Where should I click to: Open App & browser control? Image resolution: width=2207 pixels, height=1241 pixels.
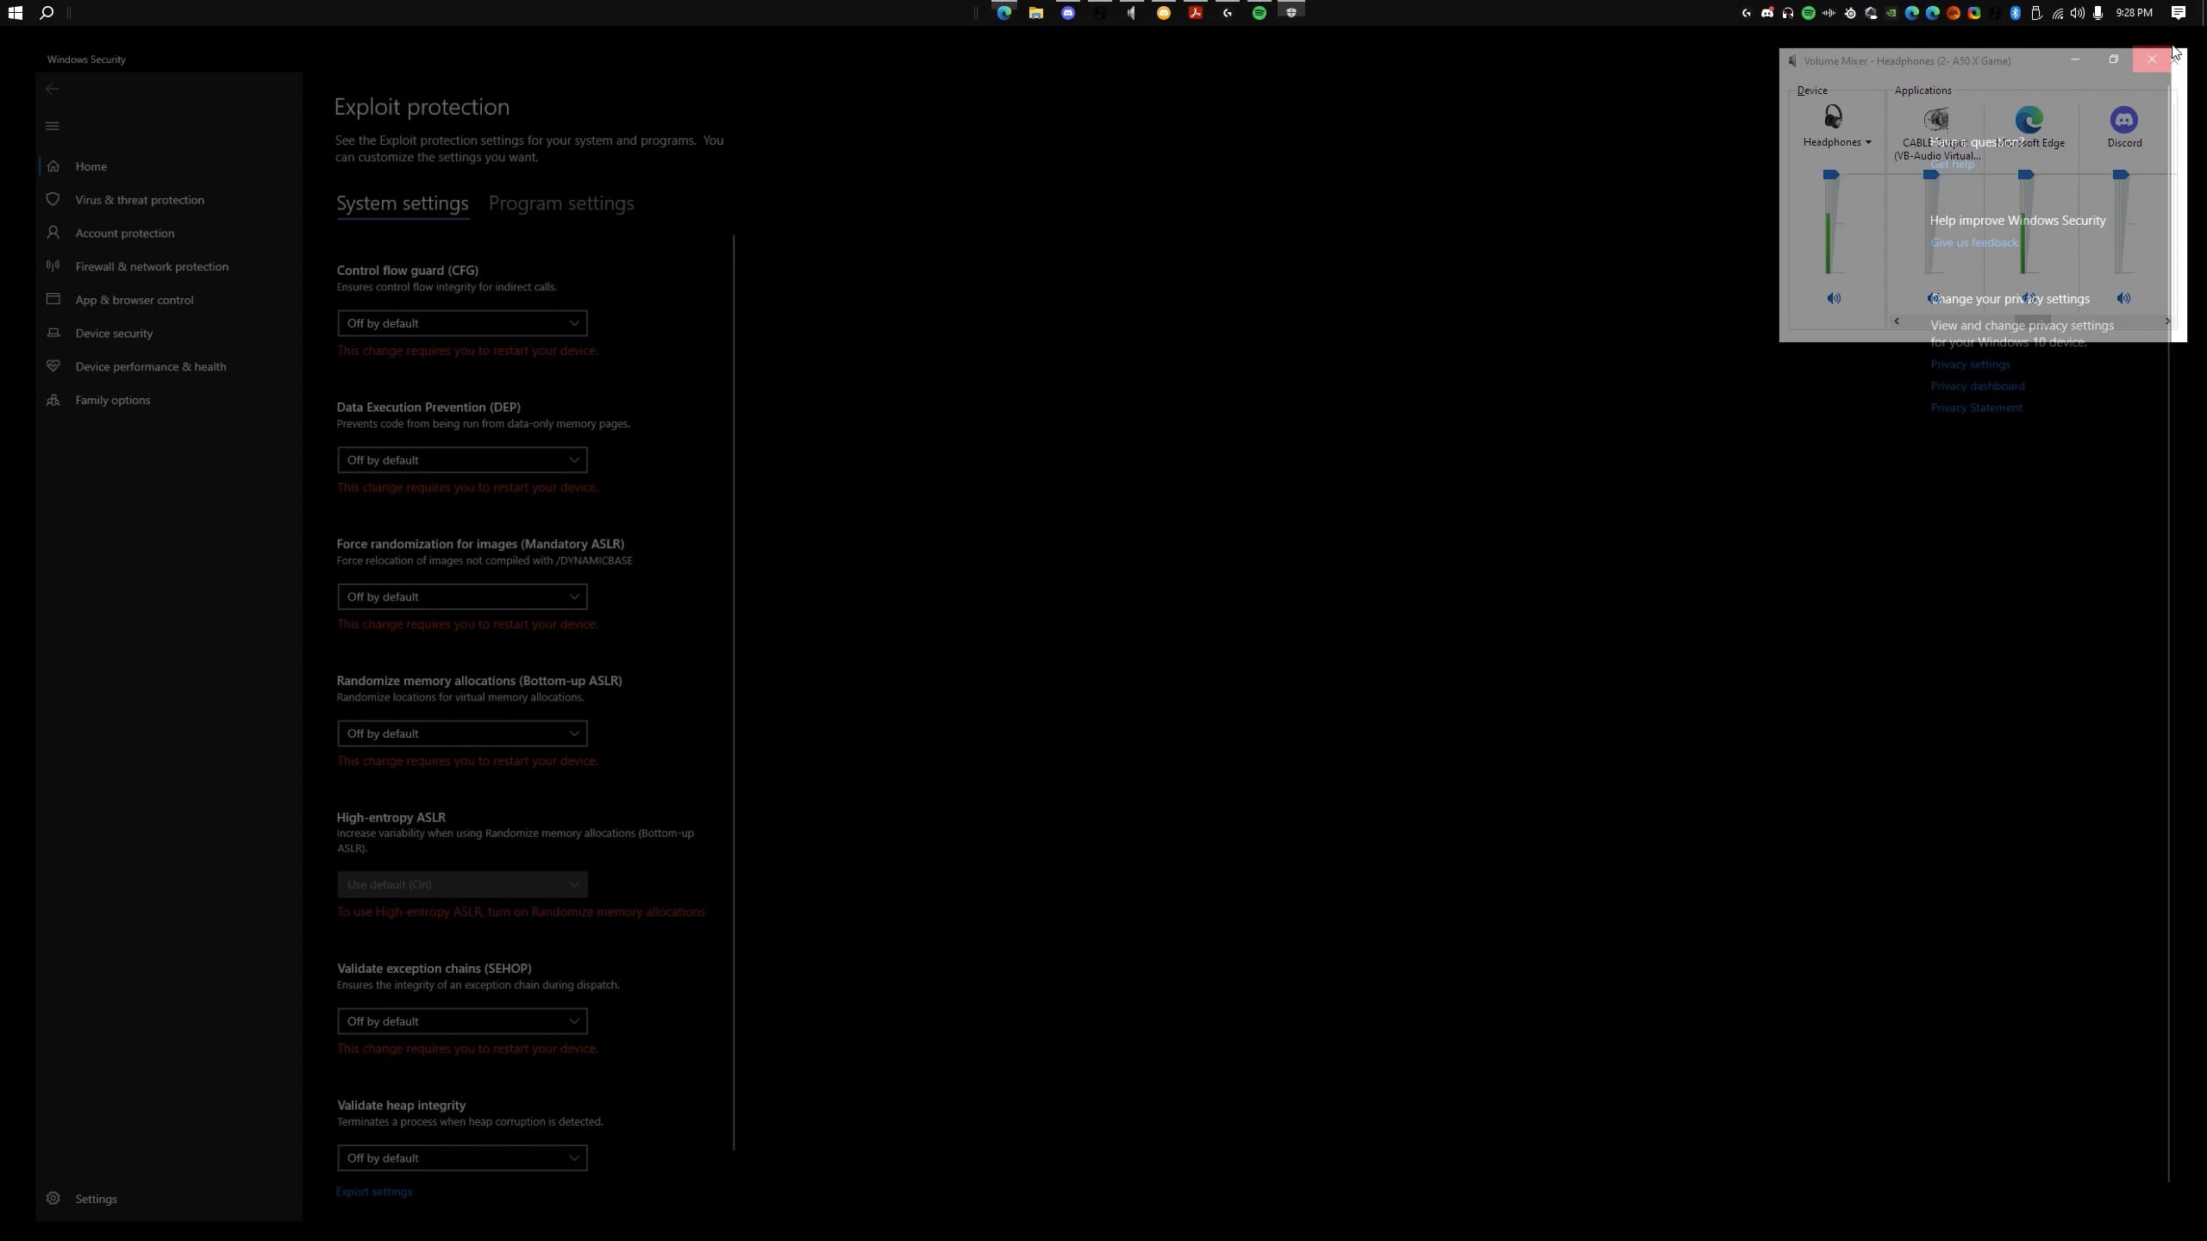pyautogui.click(x=134, y=299)
